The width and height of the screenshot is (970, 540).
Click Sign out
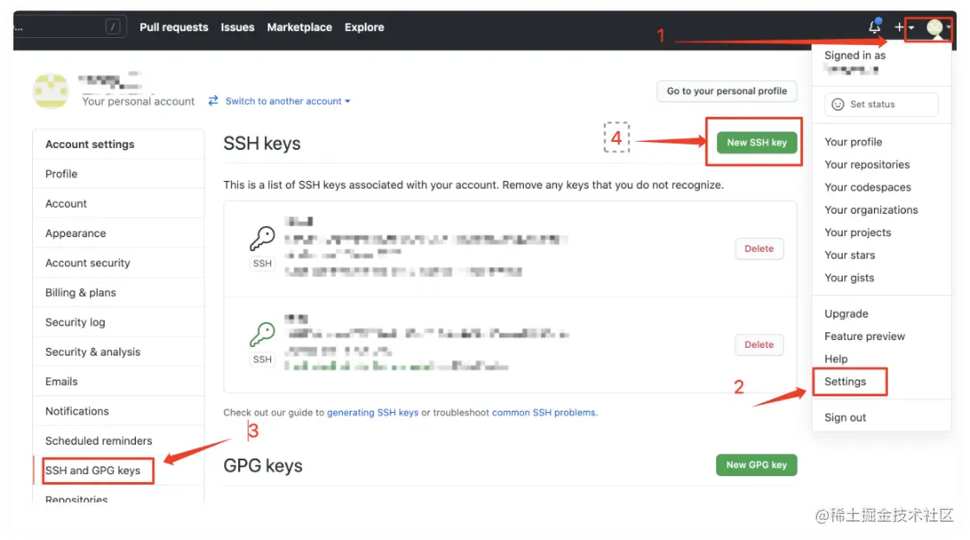tap(845, 418)
